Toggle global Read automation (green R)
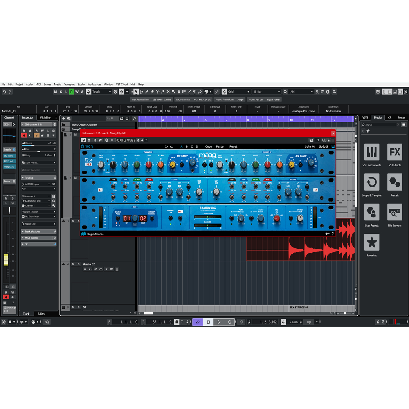 point(71,92)
